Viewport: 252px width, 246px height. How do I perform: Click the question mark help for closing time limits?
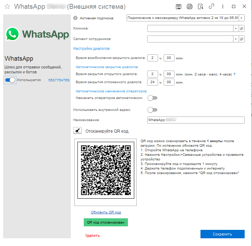(234, 74)
